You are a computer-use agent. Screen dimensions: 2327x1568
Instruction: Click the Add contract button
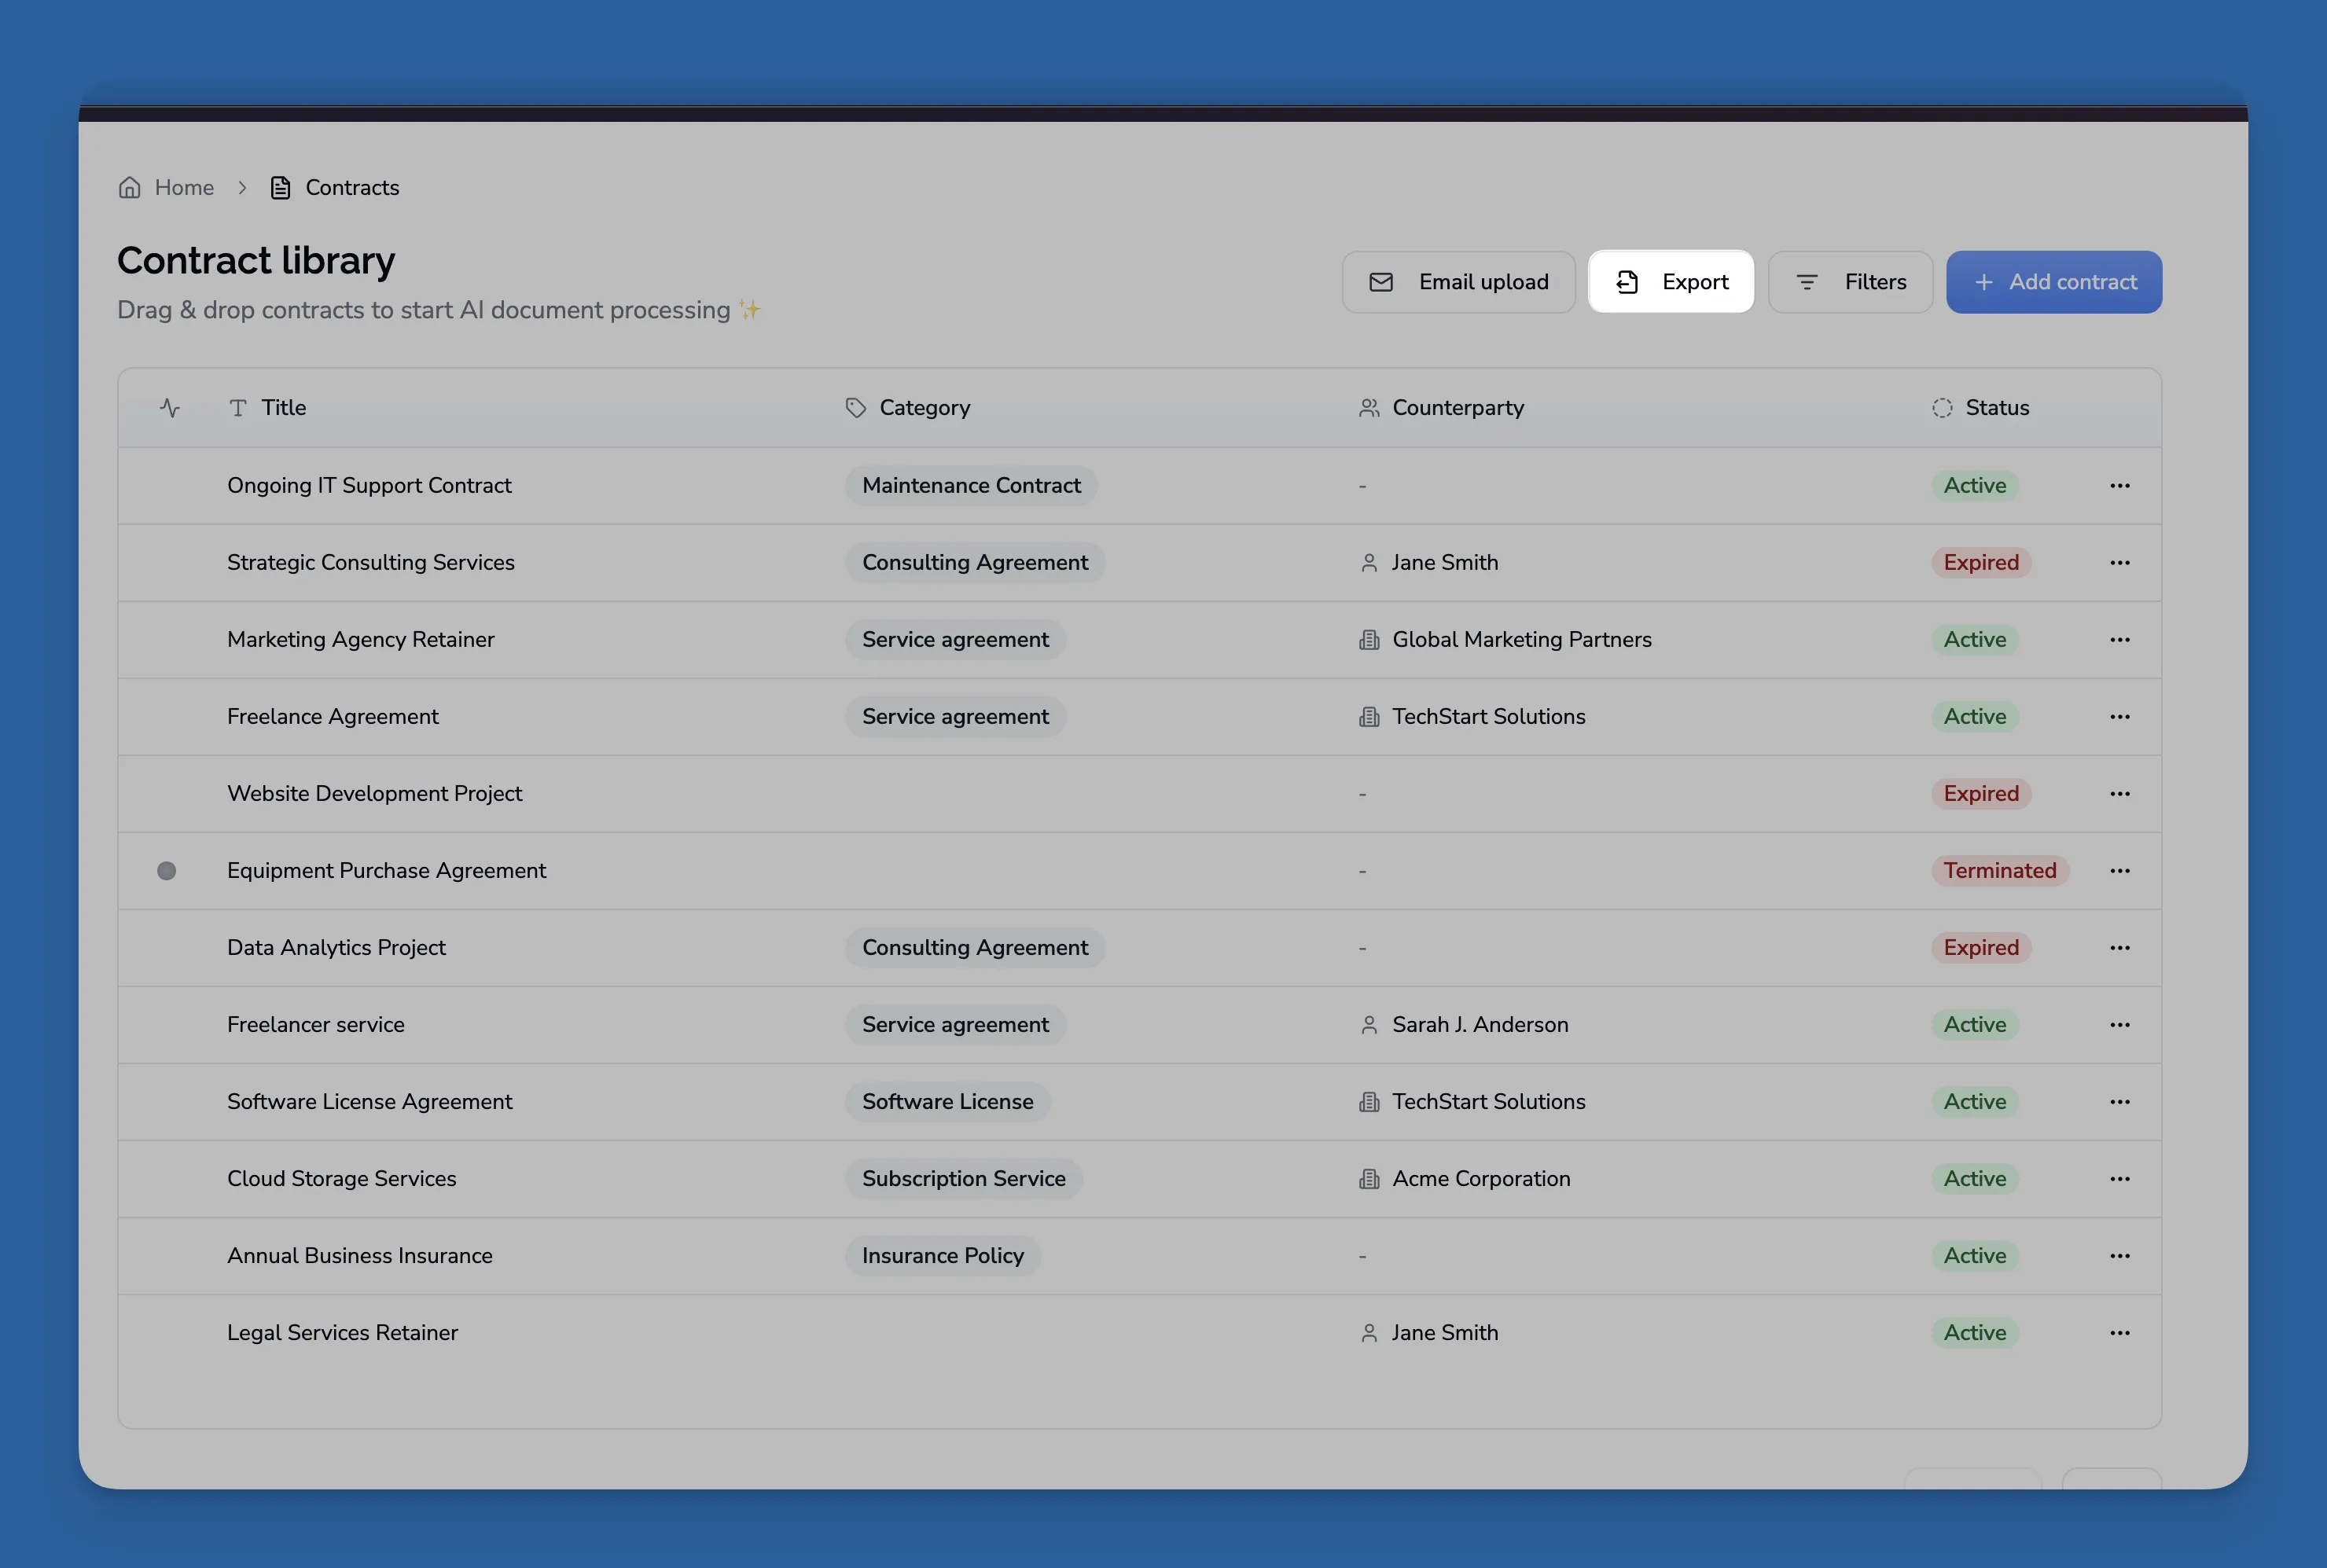pyautogui.click(x=2053, y=282)
